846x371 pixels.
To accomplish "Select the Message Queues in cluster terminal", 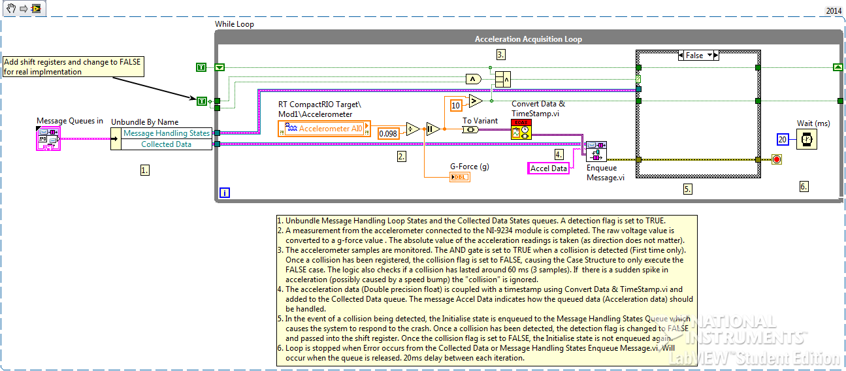I will click(x=48, y=139).
